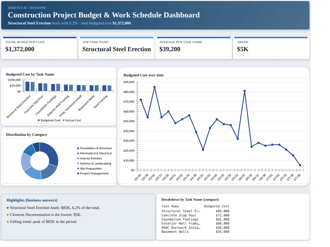The width and height of the screenshot is (330, 247).
Task: Click the 'Foundation Footings' table row
Action: click(x=196, y=219)
